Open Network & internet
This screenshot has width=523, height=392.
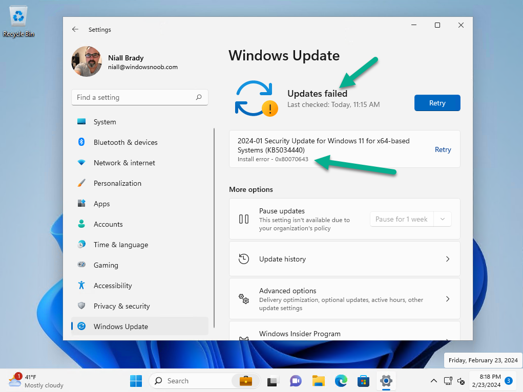(139, 163)
